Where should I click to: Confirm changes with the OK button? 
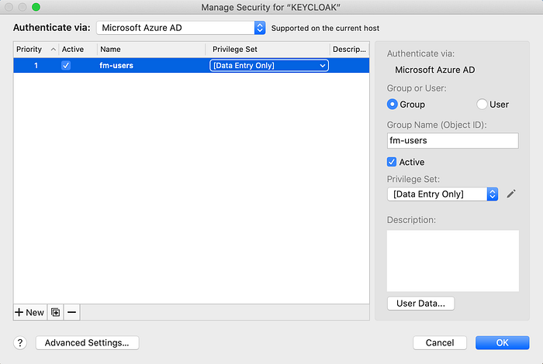502,343
